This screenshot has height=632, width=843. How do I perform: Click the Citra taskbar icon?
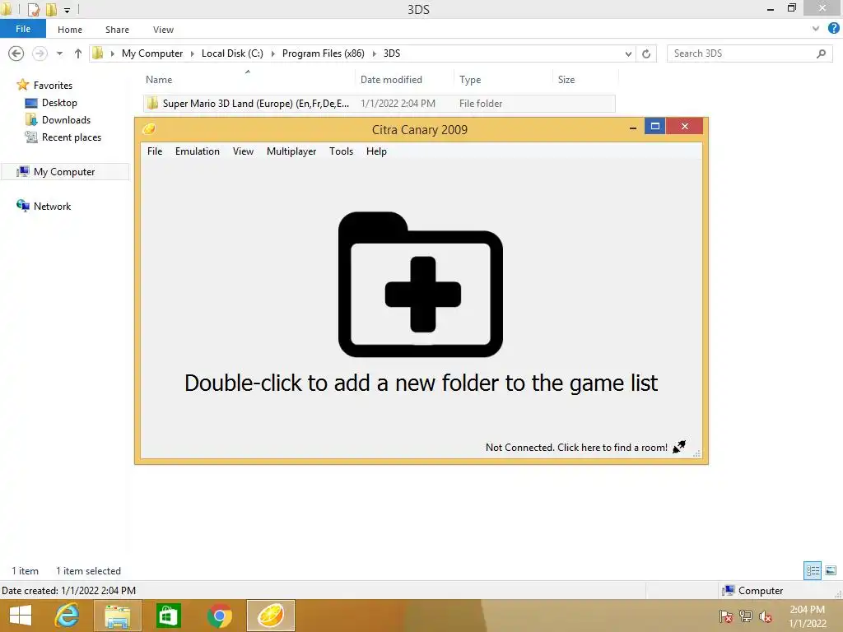click(x=270, y=616)
